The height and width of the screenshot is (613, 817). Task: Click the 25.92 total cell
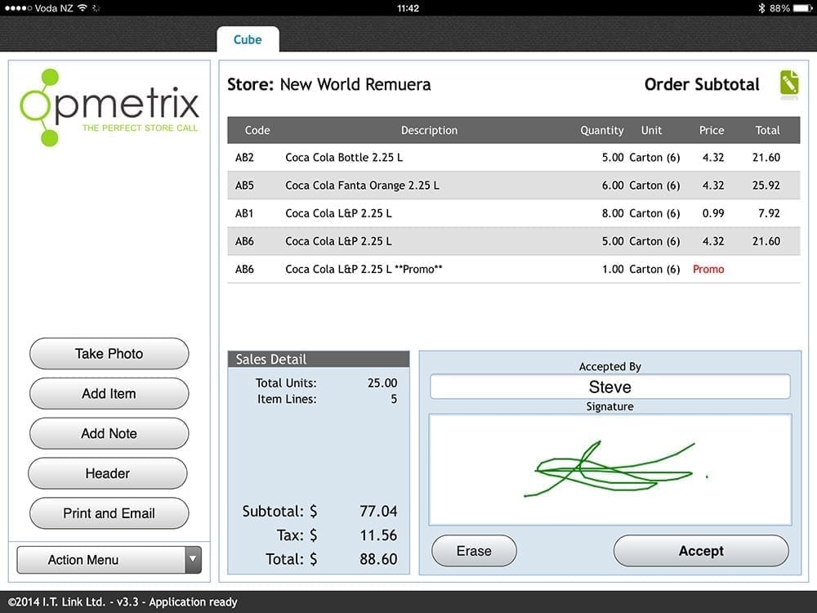pyautogui.click(x=766, y=186)
